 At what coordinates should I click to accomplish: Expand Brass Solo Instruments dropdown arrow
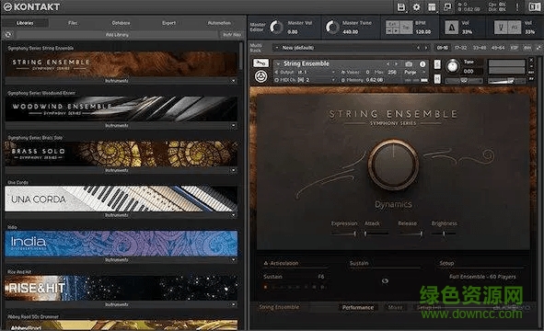click(233, 170)
